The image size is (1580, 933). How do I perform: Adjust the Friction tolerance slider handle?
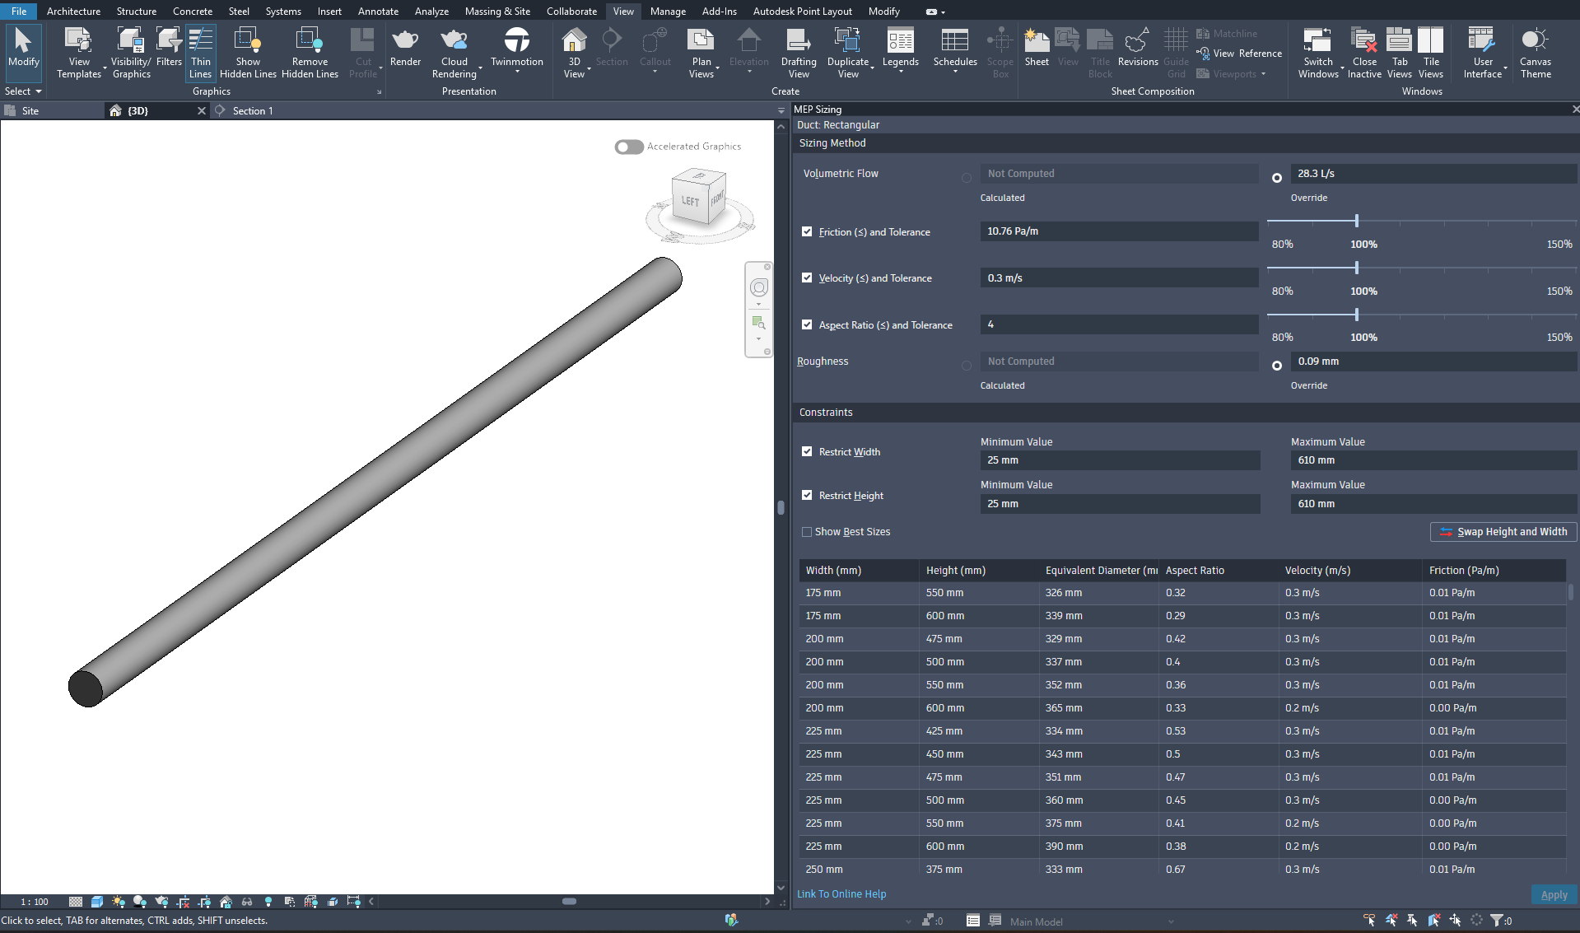coord(1356,221)
